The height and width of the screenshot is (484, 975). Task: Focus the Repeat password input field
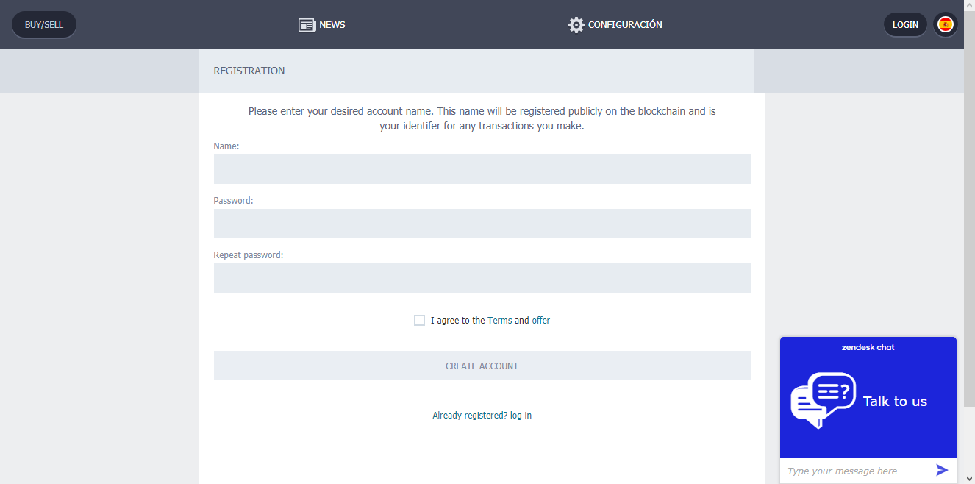click(482, 278)
